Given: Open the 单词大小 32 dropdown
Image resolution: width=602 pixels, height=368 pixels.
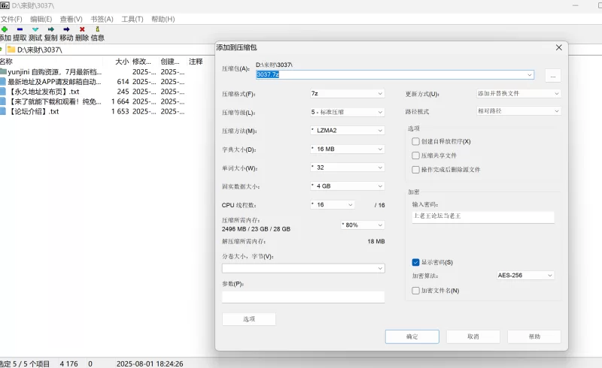Looking at the screenshot, I should 347,167.
